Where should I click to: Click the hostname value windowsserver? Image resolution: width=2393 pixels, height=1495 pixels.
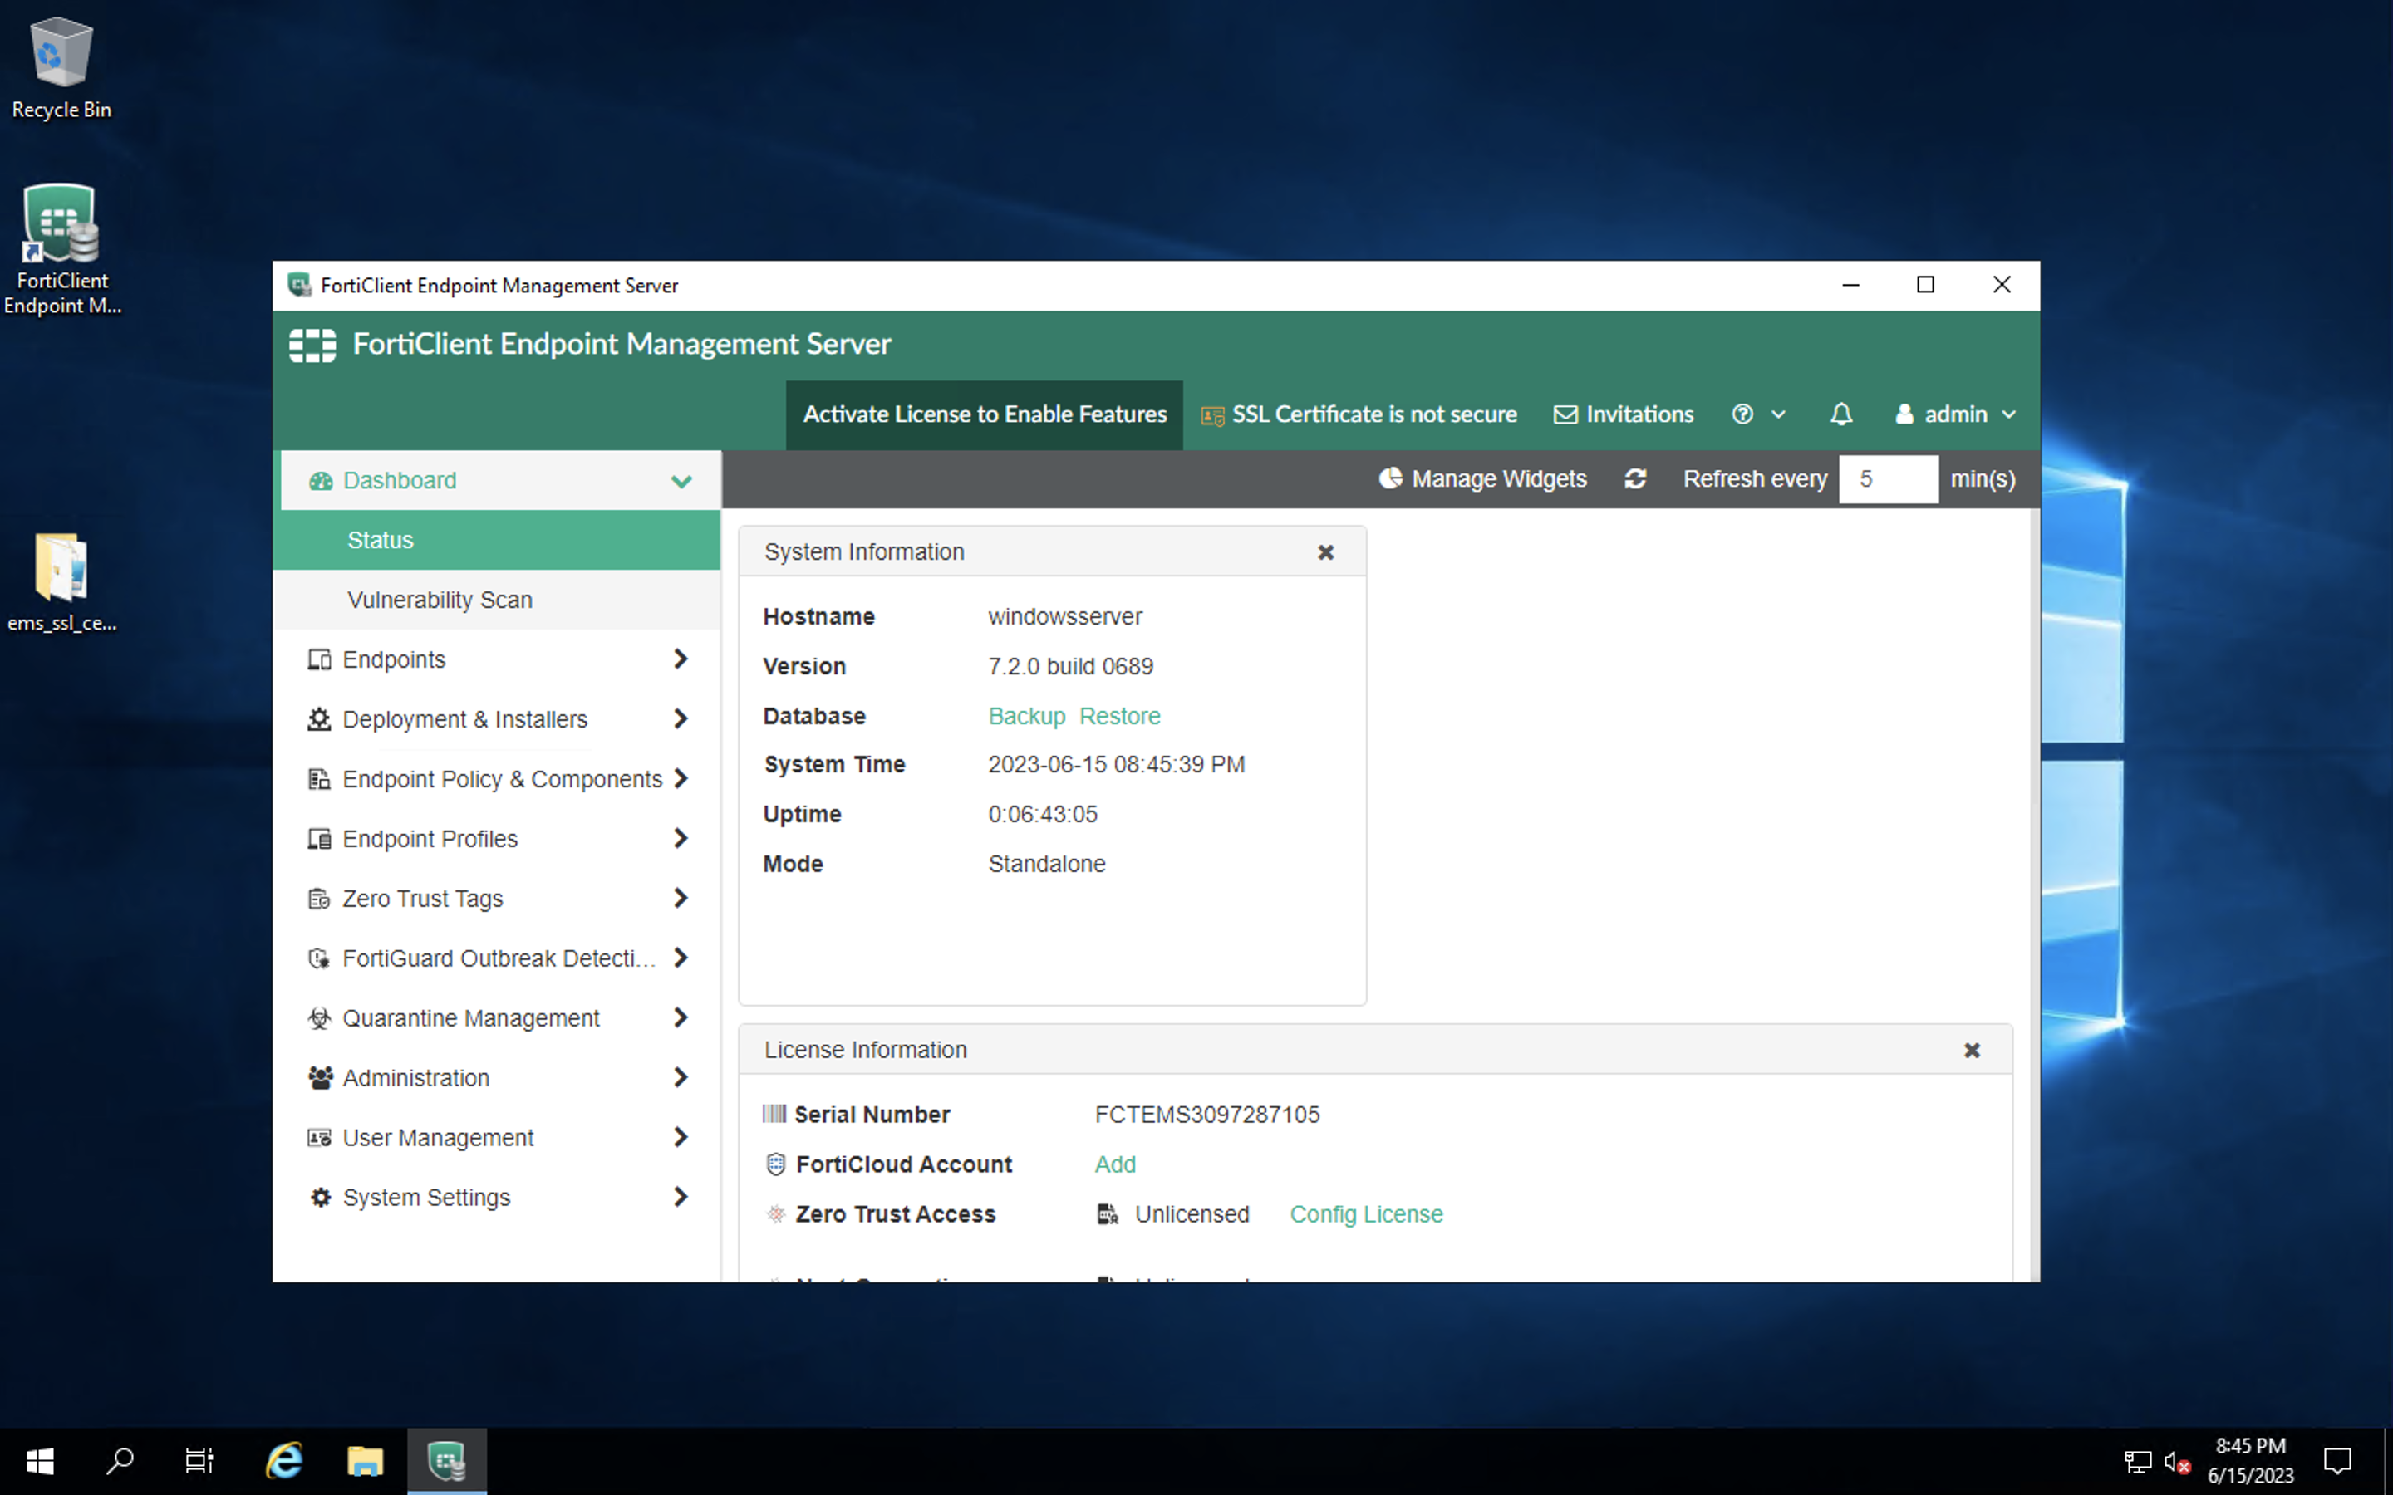pos(1065,617)
